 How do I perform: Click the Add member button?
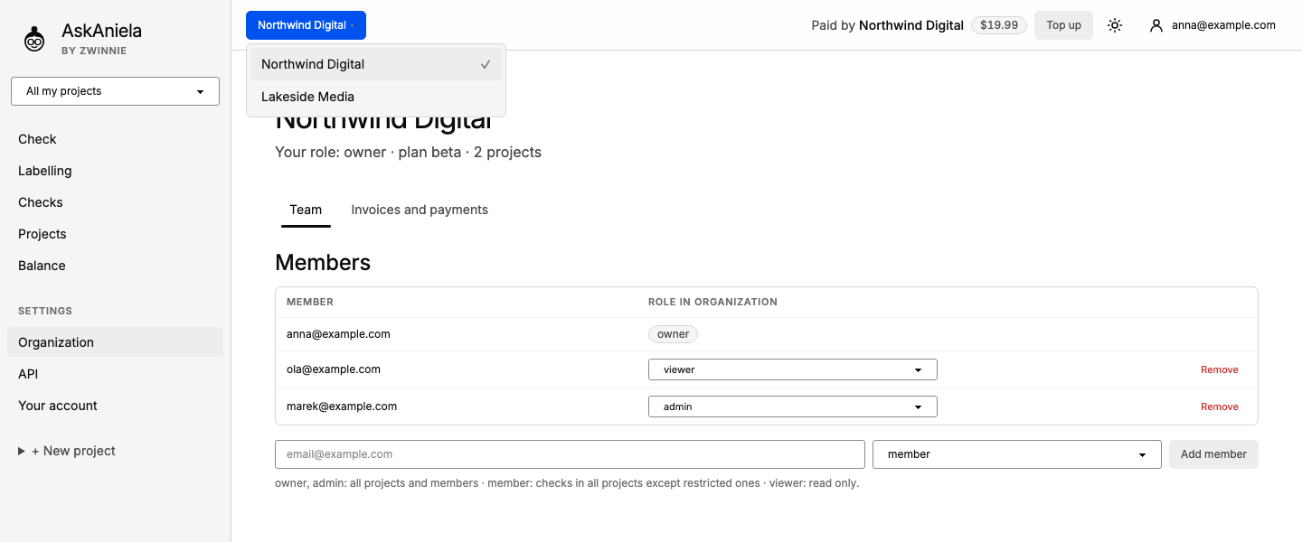coord(1213,454)
